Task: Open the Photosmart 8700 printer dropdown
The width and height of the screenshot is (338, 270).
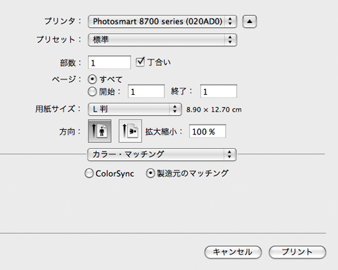Action: [162, 22]
